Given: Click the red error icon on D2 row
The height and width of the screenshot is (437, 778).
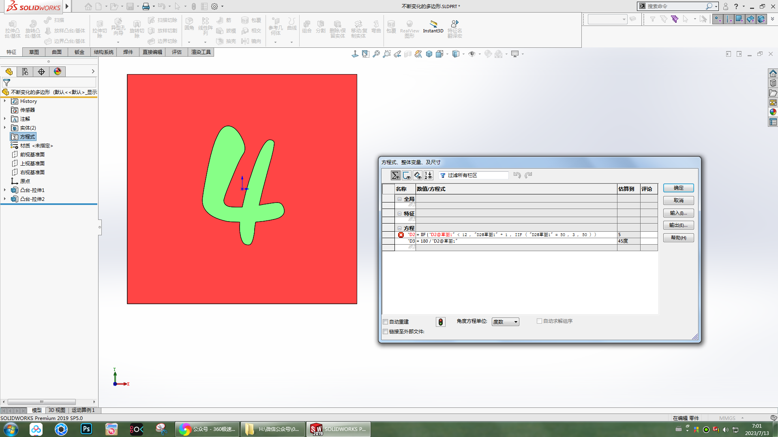Looking at the screenshot, I should tap(401, 235).
